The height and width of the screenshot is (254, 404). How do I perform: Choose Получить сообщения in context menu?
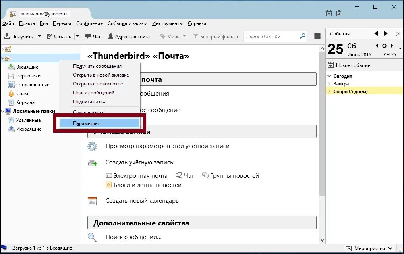point(100,66)
